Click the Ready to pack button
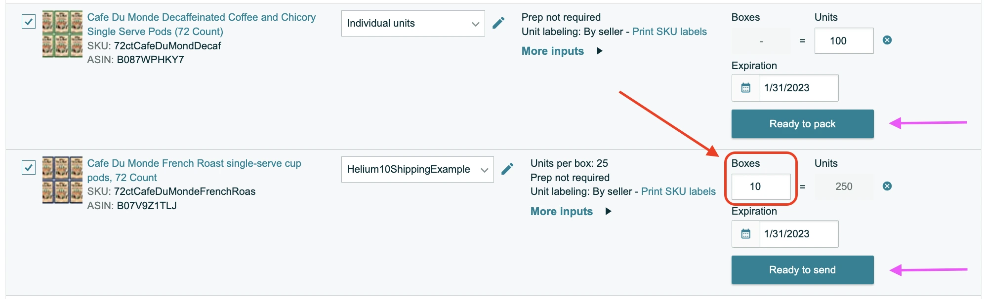 pyautogui.click(x=802, y=123)
